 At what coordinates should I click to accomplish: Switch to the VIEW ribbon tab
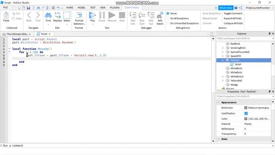click(x=103, y=8)
